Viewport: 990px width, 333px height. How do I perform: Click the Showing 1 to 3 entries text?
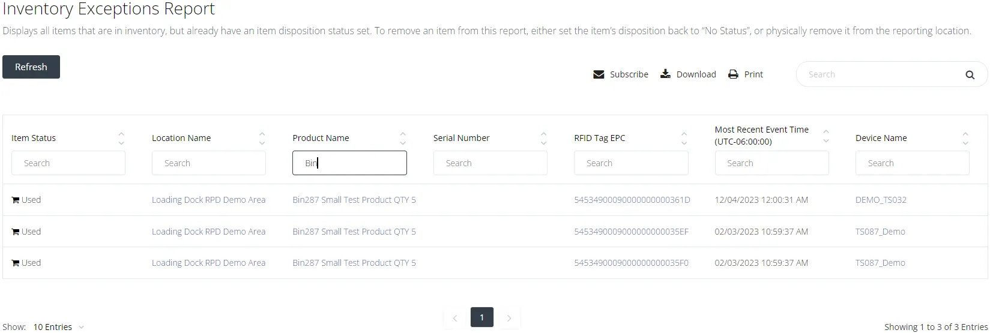tap(936, 327)
